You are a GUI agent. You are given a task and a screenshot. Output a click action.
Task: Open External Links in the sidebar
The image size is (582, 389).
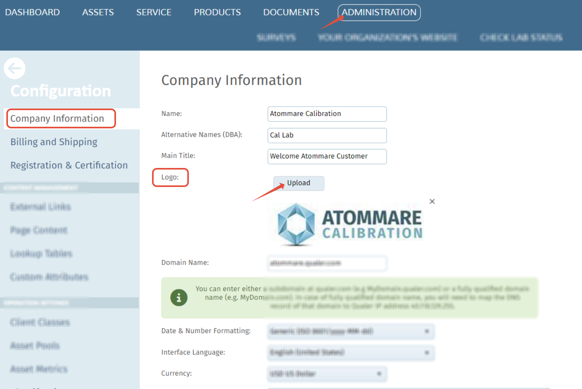pyautogui.click(x=40, y=207)
